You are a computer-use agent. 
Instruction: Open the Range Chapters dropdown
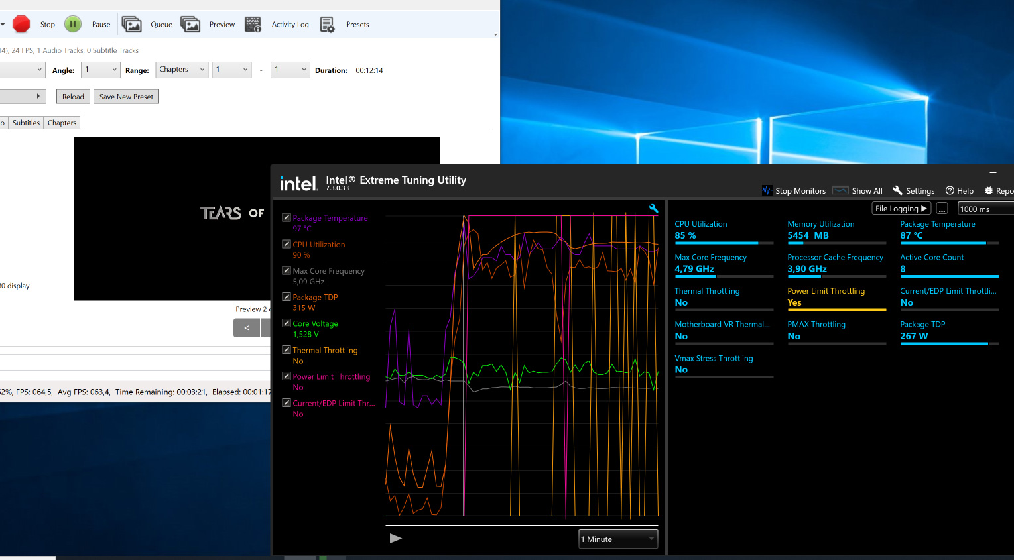point(182,70)
